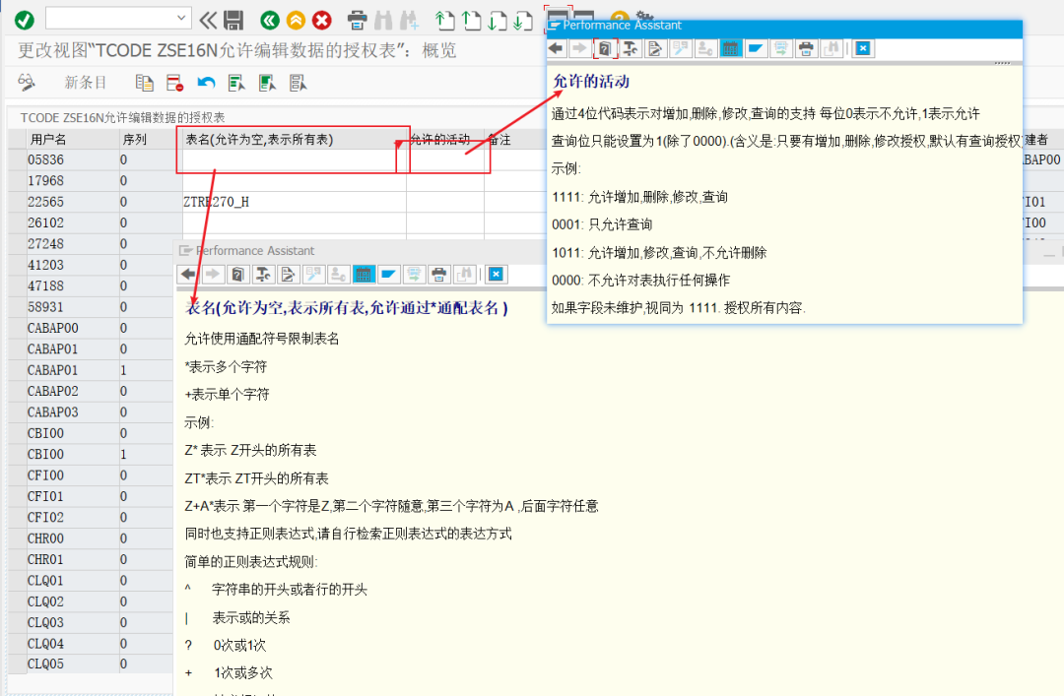This screenshot has width=1064, height=696.
Task: Click the empty table name cell for 05836
Action: point(294,160)
